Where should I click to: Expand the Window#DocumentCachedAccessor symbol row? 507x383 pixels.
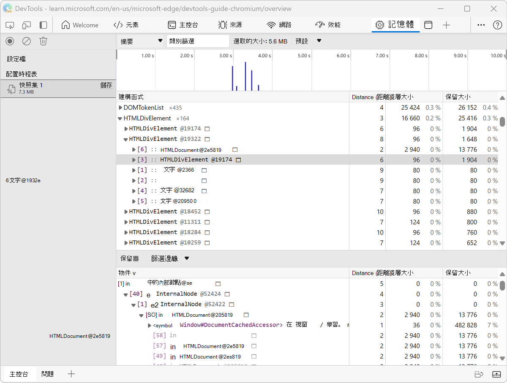click(x=149, y=326)
